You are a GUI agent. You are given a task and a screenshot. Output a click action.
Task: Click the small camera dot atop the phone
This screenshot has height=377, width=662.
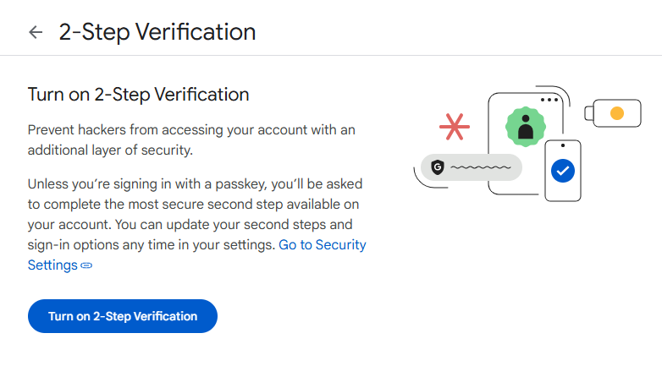pos(562,145)
